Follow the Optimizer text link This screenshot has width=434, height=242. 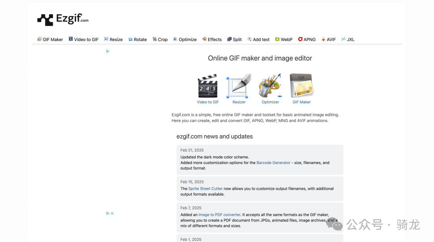(270, 102)
